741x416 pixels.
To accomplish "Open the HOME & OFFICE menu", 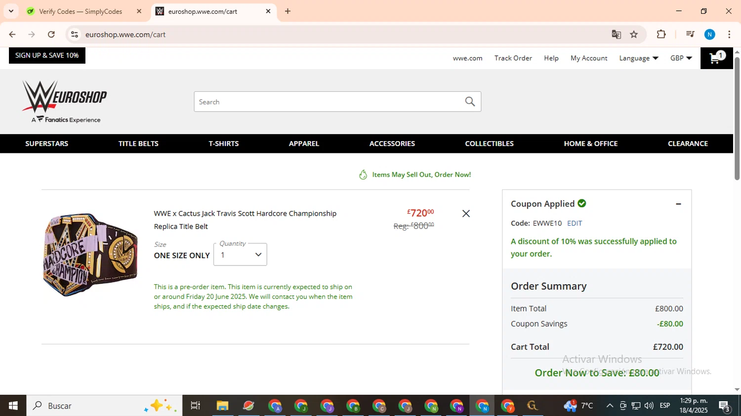I will [591, 144].
